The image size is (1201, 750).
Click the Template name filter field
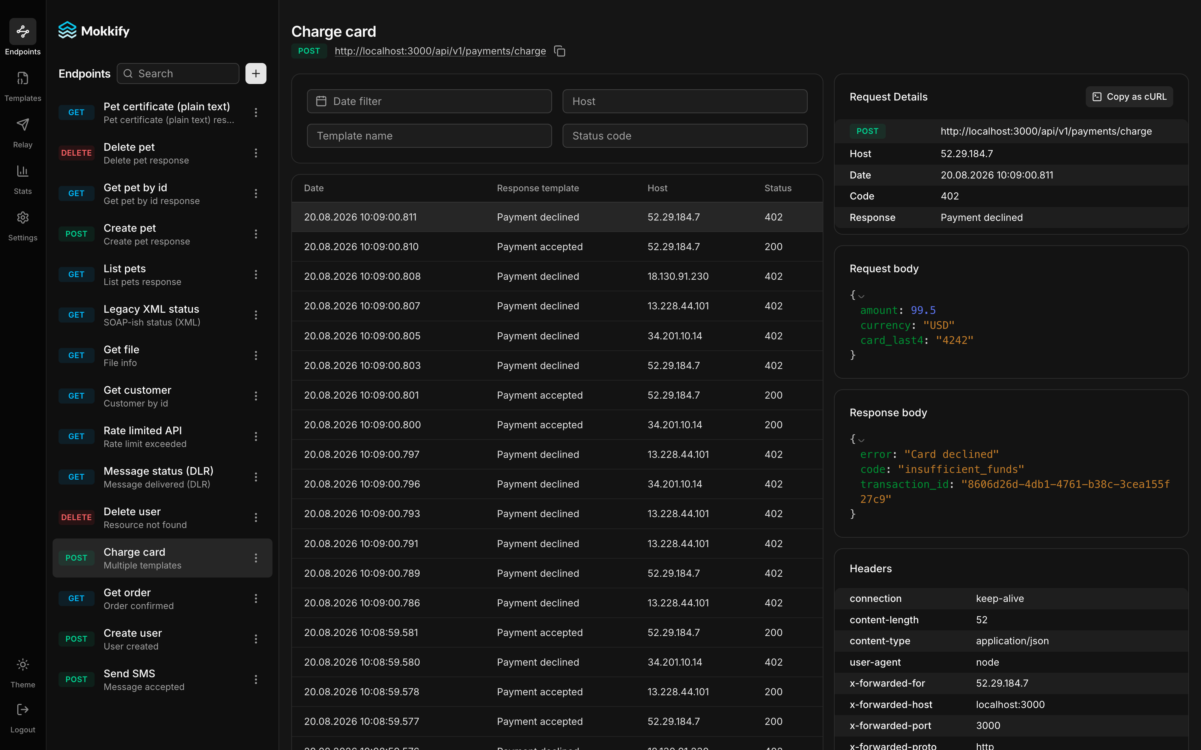[x=429, y=136]
